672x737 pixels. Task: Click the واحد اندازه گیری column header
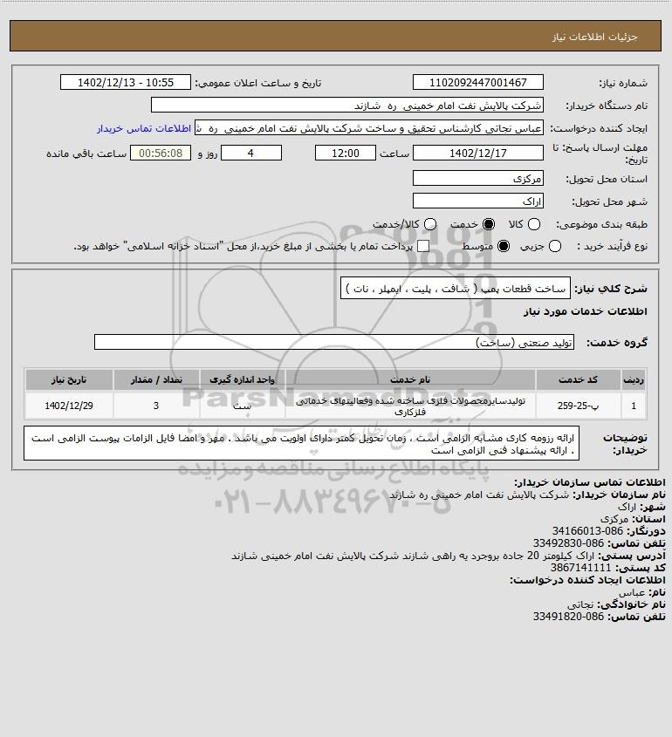tap(243, 379)
